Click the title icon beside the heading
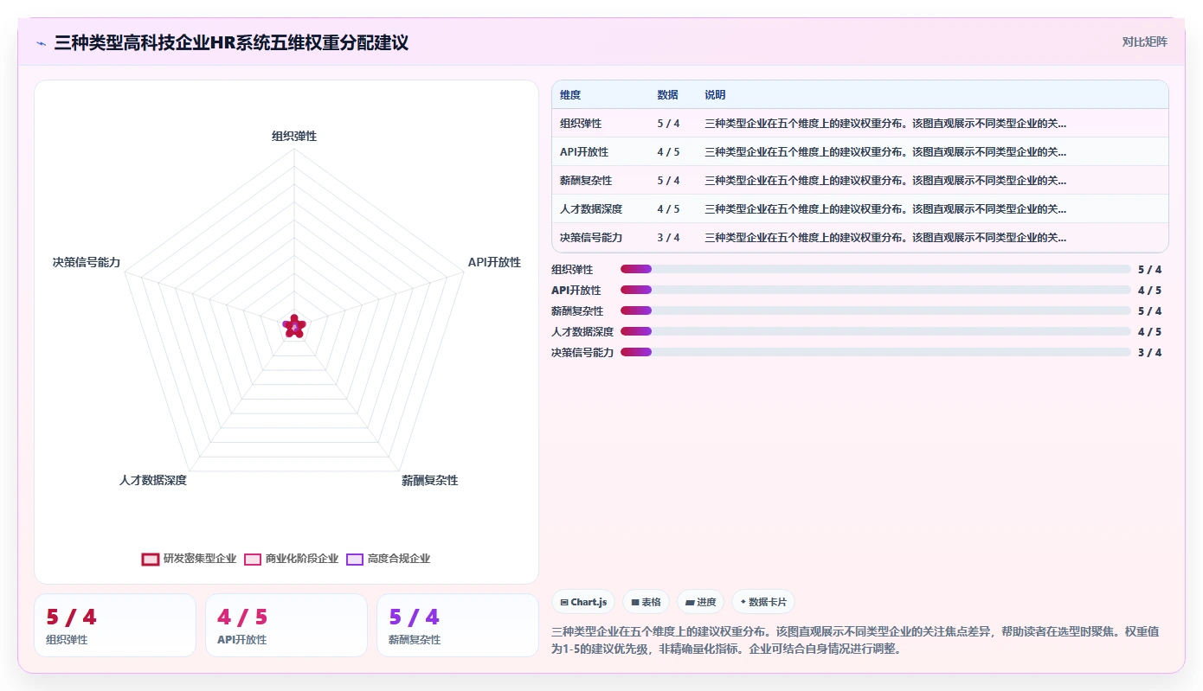 pyautogui.click(x=41, y=42)
